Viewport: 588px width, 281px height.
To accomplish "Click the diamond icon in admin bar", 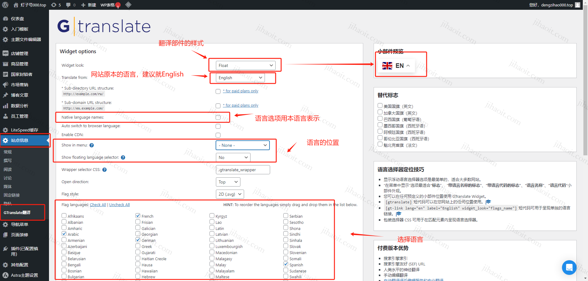I will pos(128,5).
